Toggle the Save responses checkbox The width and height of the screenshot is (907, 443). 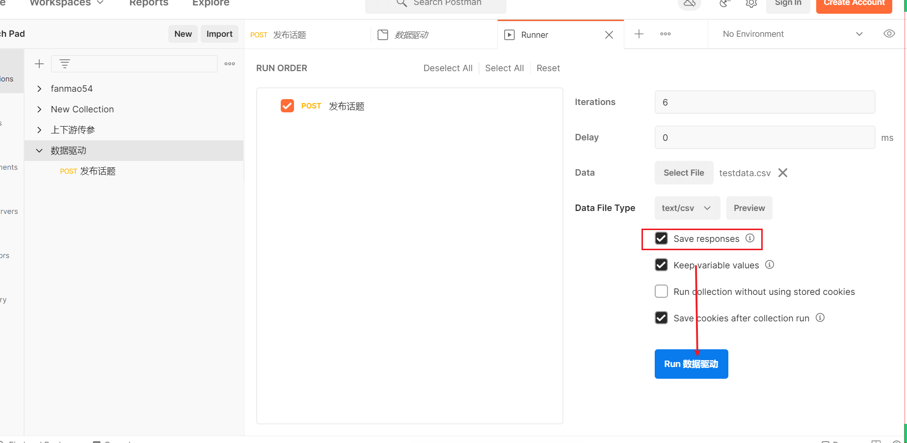[661, 238]
